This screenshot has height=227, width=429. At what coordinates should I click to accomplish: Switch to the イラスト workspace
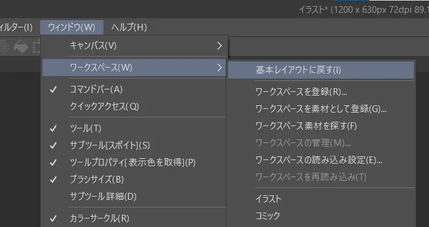click(321, 199)
